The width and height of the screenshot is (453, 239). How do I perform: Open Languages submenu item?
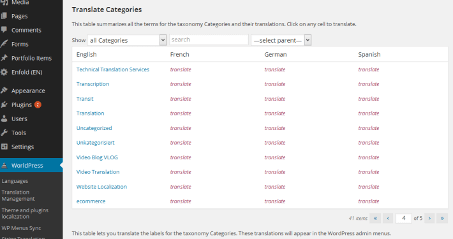pyautogui.click(x=15, y=181)
